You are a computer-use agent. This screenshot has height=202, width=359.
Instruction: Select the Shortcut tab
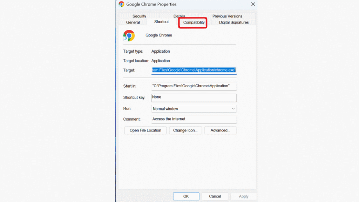(161, 22)
